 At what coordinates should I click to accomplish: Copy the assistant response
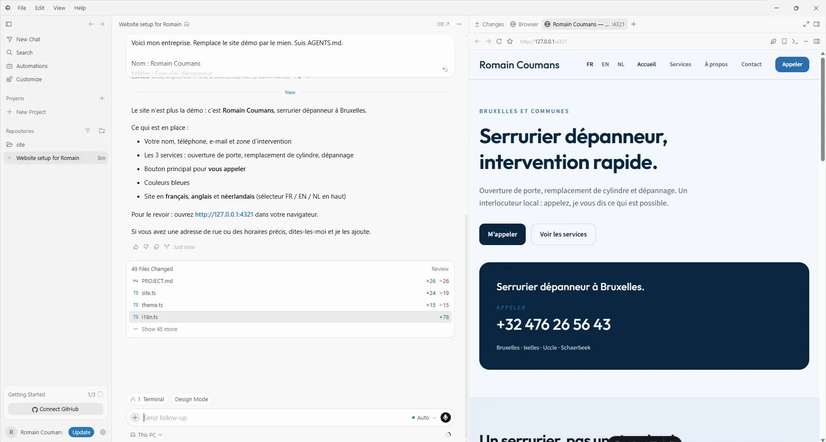click(156, 247)
